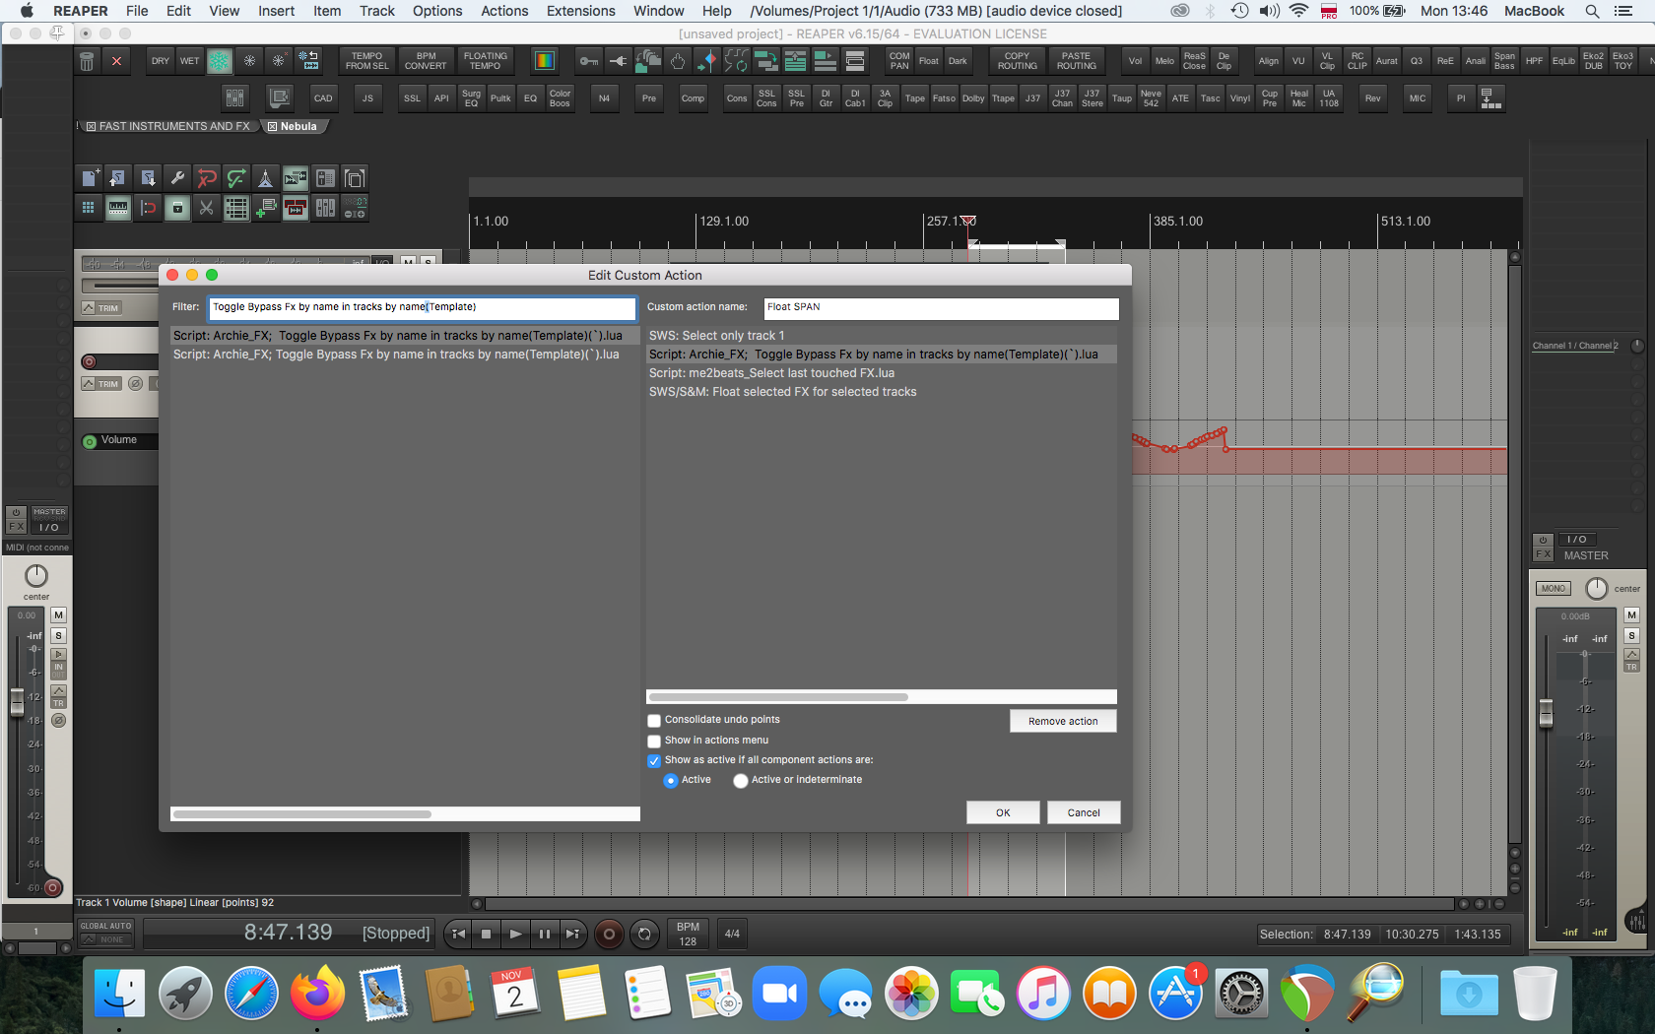Open the Extensions menu
Image resolution: width=1655 pixels, height=1034 pixels.
pos(581,11)
